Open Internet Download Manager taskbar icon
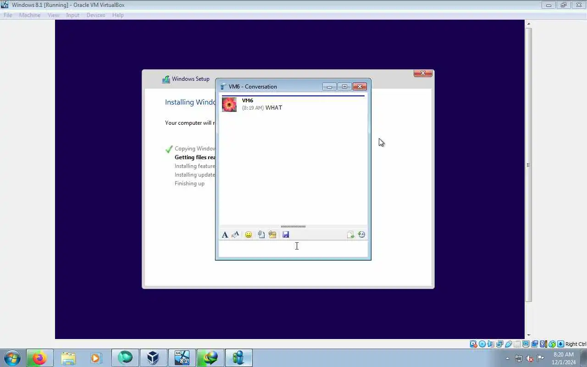Image resolution: width=587 pixels, height=367 pixels. 210,358
